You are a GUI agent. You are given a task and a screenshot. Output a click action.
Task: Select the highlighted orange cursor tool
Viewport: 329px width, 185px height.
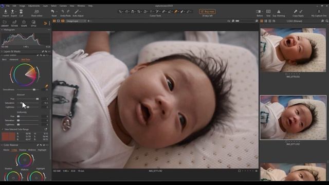[x=176, y=11]
